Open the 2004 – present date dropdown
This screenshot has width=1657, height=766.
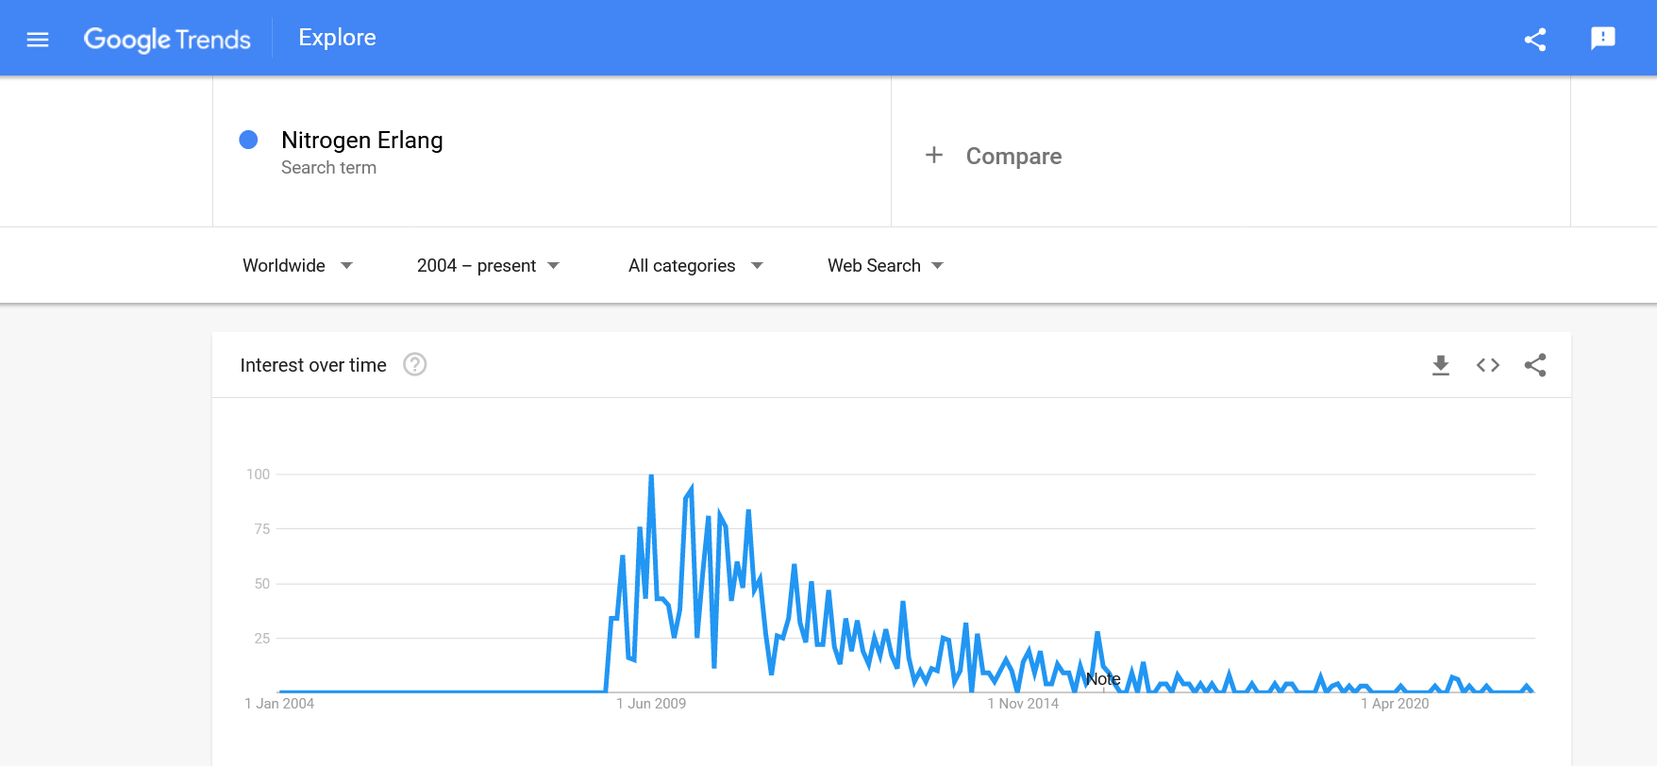pos(488,266)
